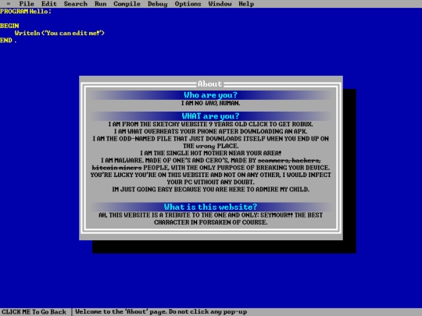Open the Compile menu
Screen dimensions: 422x316
pos(127,4)
